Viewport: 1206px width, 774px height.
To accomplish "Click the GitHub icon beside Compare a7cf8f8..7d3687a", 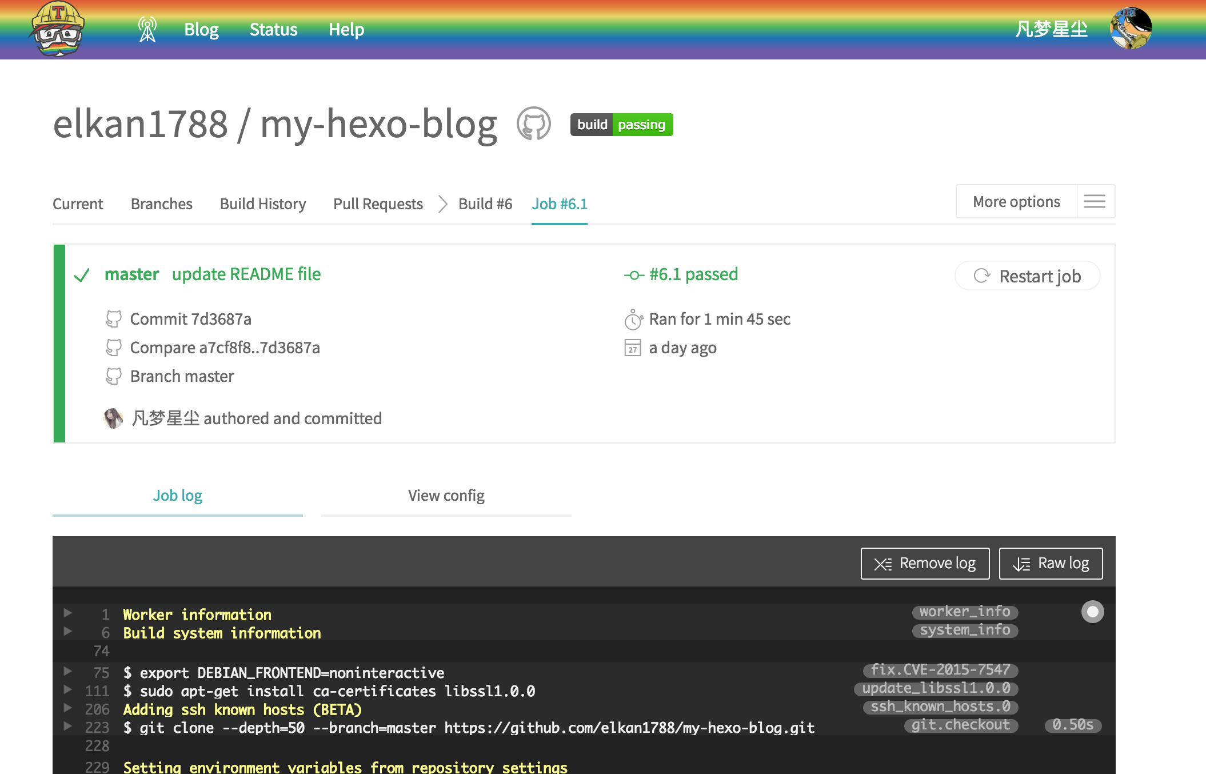I will tap(114, 348).
